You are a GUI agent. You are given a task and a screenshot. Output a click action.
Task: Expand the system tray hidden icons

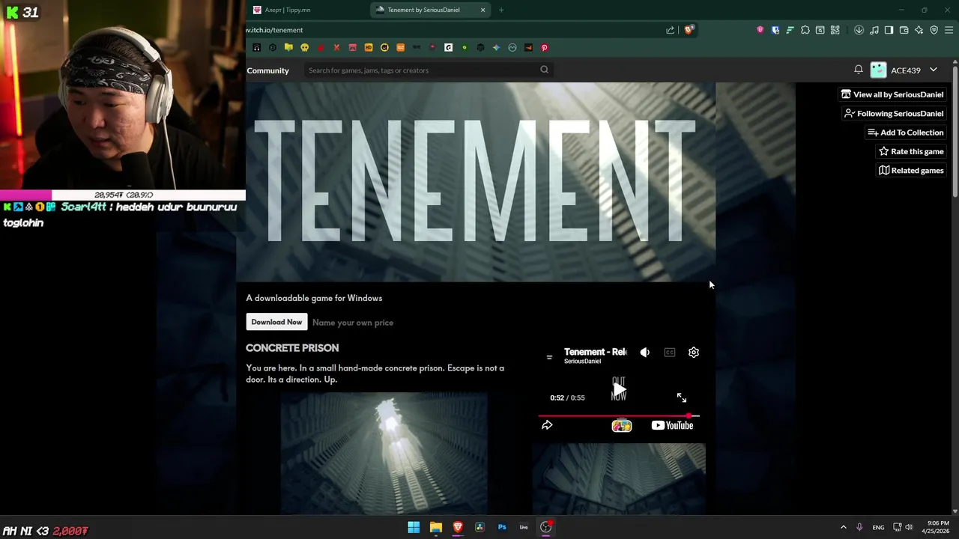coord(843,527)
